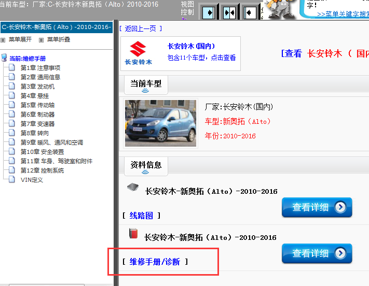Open the 线路图 link
369x286 pixels.
coord(141,216)
